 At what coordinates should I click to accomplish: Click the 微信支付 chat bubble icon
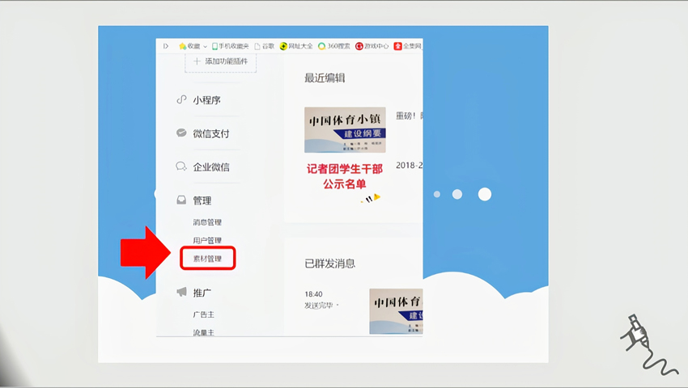[181, 133]
